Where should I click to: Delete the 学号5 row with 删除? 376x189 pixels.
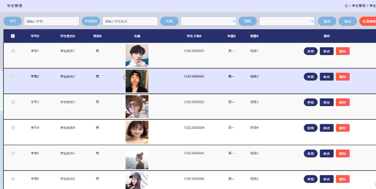(x=343, y=154)
